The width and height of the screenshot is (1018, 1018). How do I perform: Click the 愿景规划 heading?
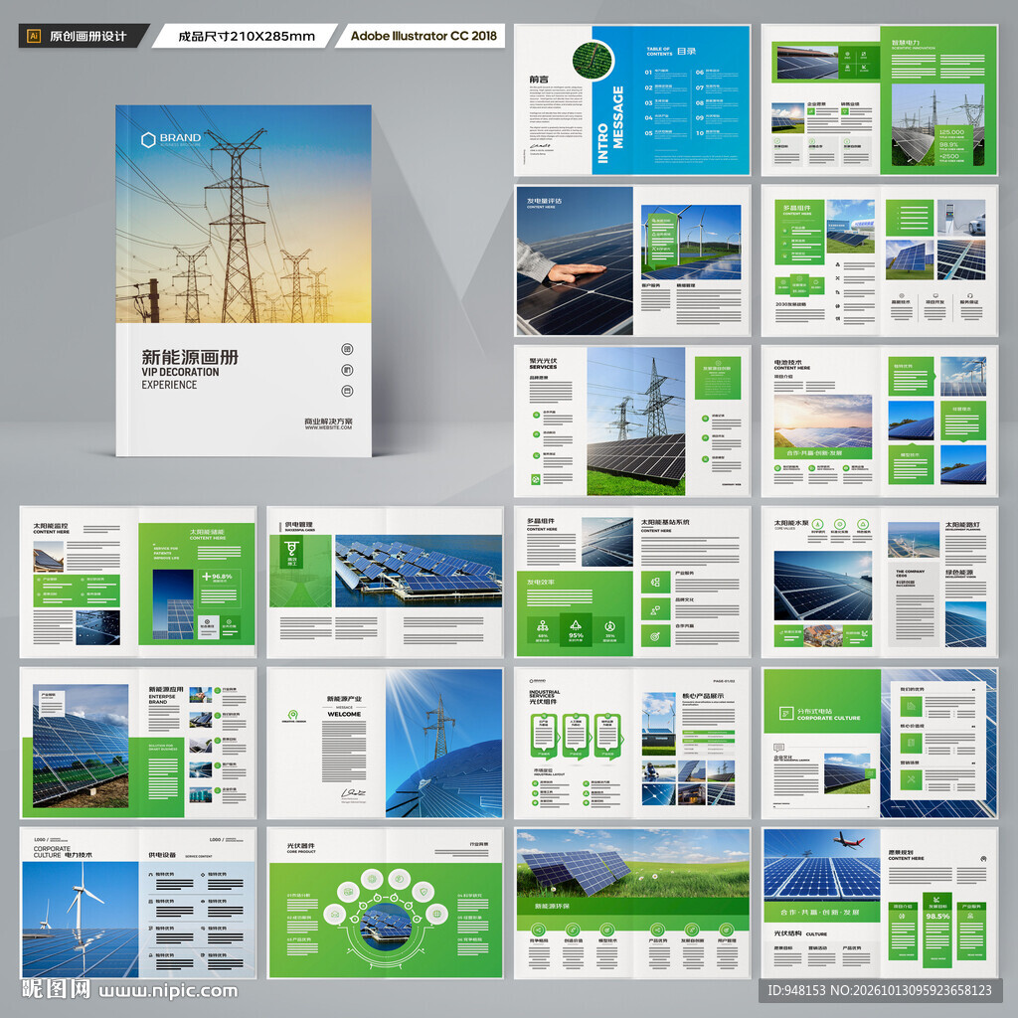tap(901, 852)
